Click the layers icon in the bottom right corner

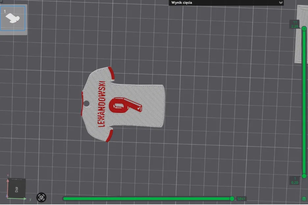point(304,199)
